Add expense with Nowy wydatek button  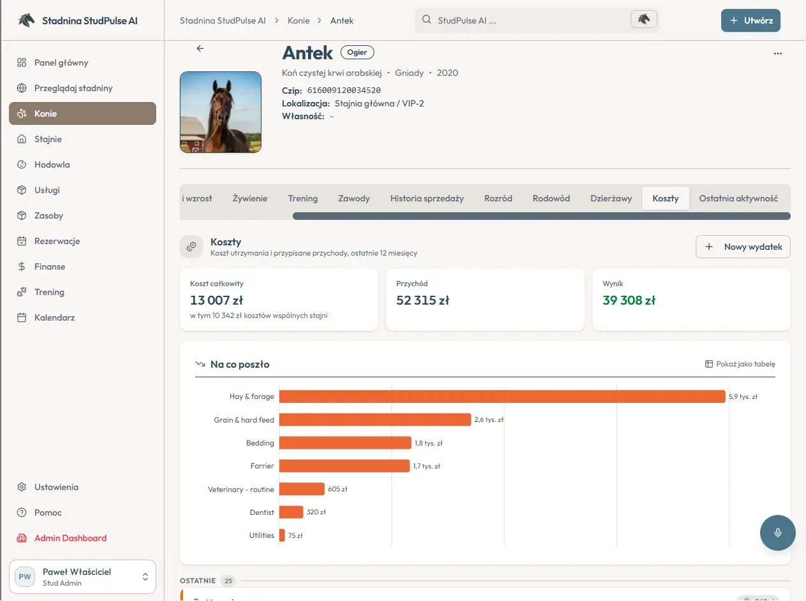pyautogui.click(x=743, y=247)
